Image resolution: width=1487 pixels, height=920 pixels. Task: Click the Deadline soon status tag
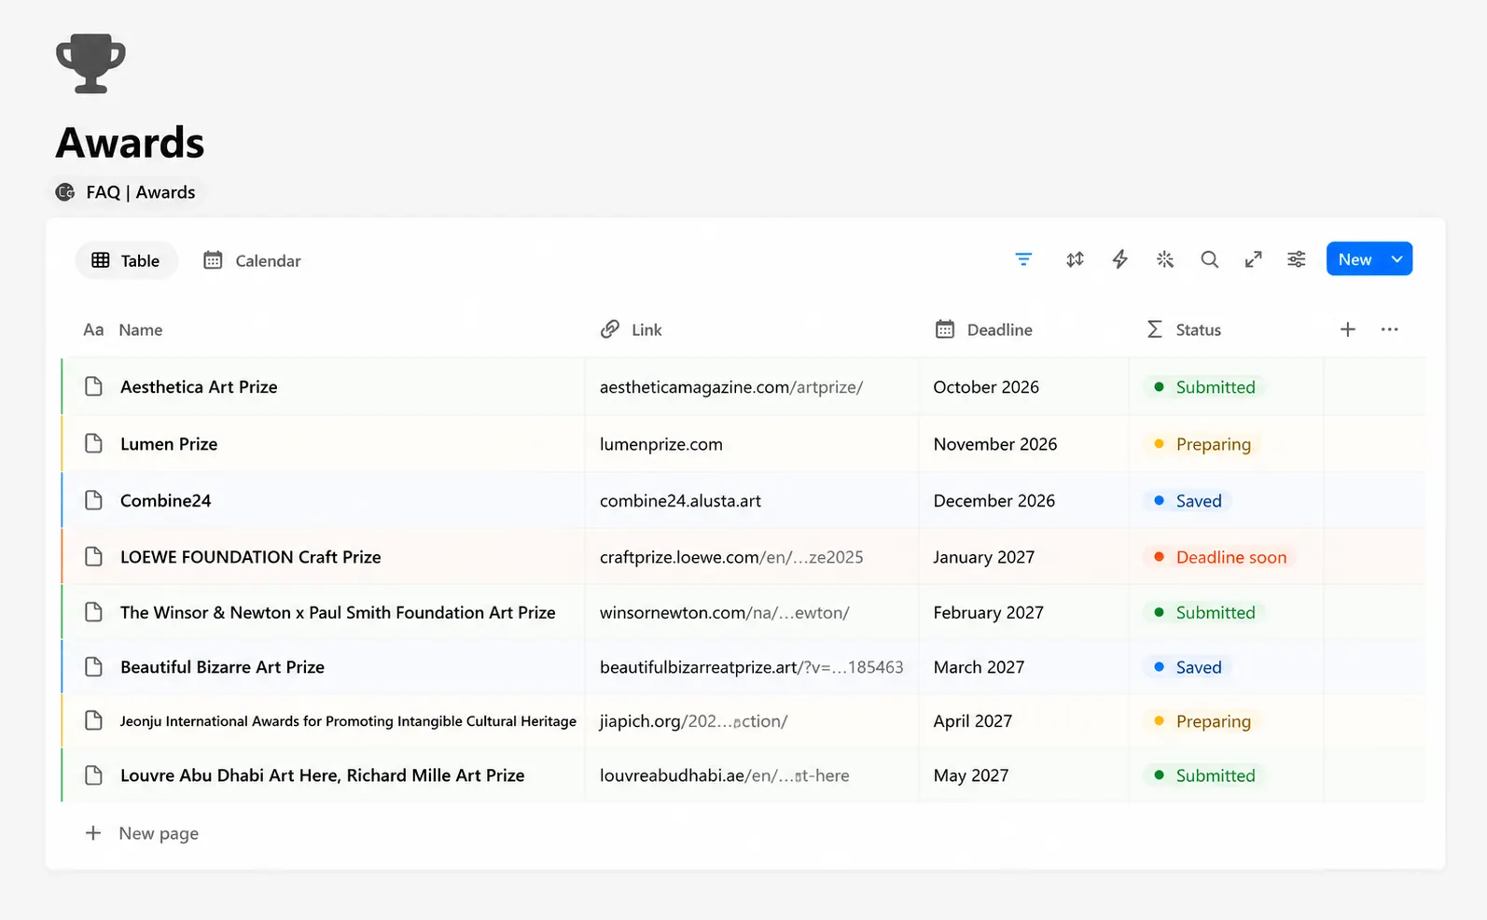(x=1220, y=556)
